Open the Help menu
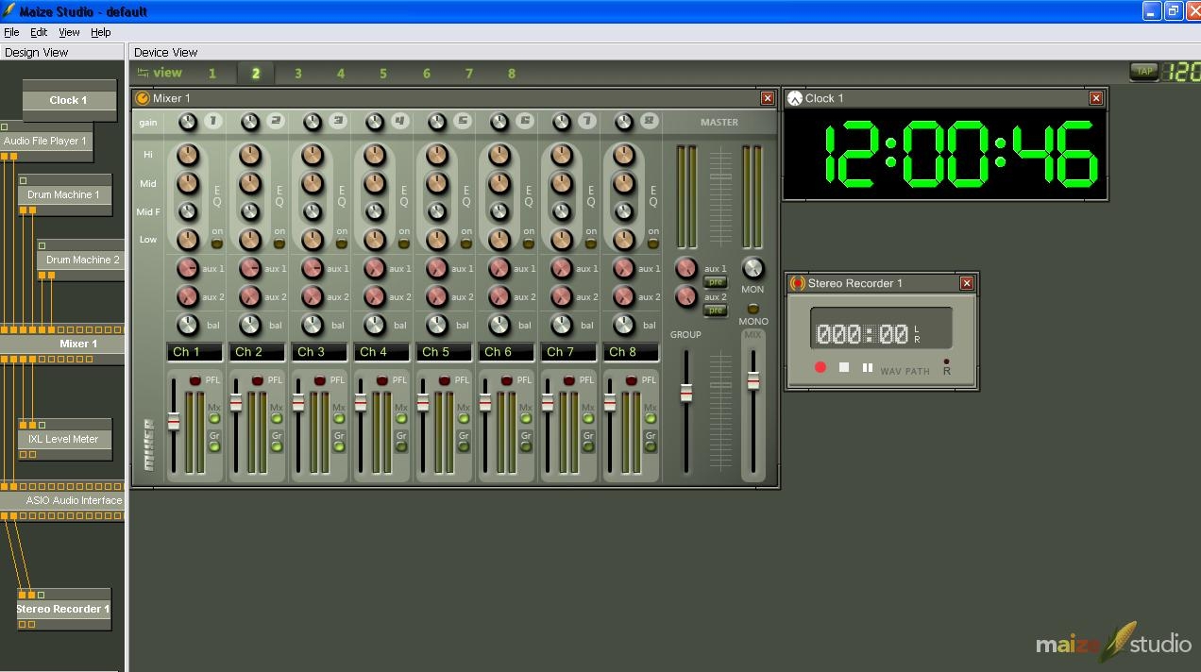The height and width of the screenshot is (672, 1201). pos(100,32)
